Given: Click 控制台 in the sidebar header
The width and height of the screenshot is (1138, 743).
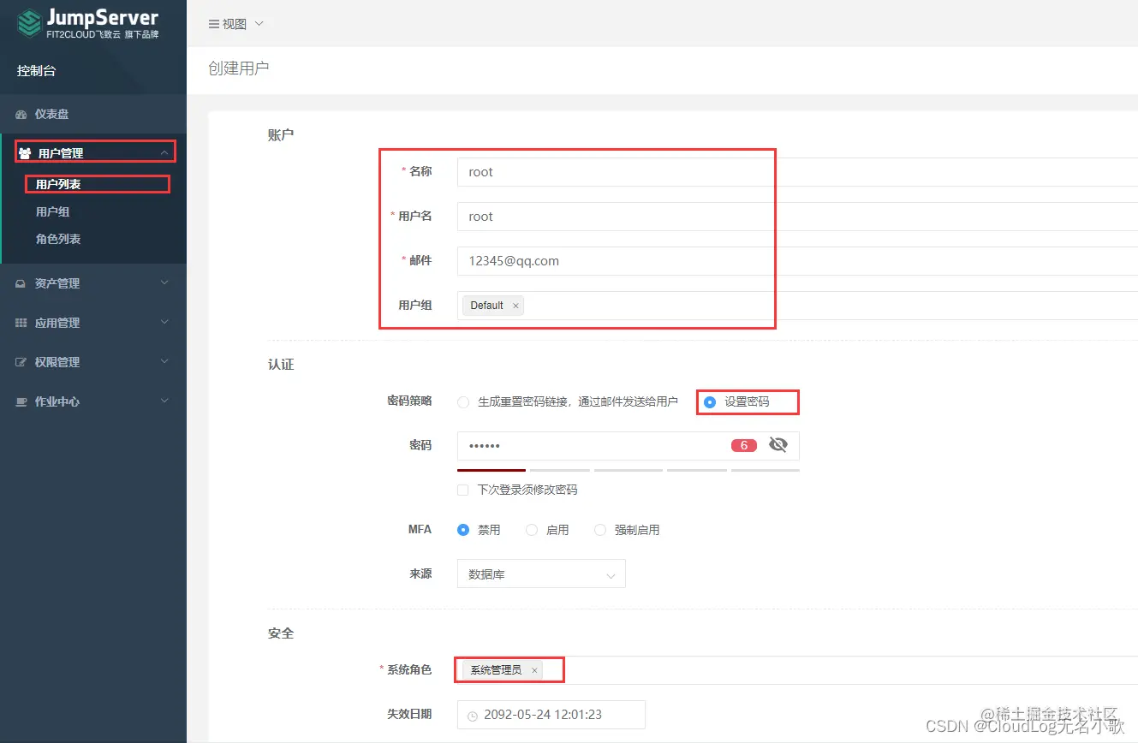Looking at the screenshot, I should (36, 71).
